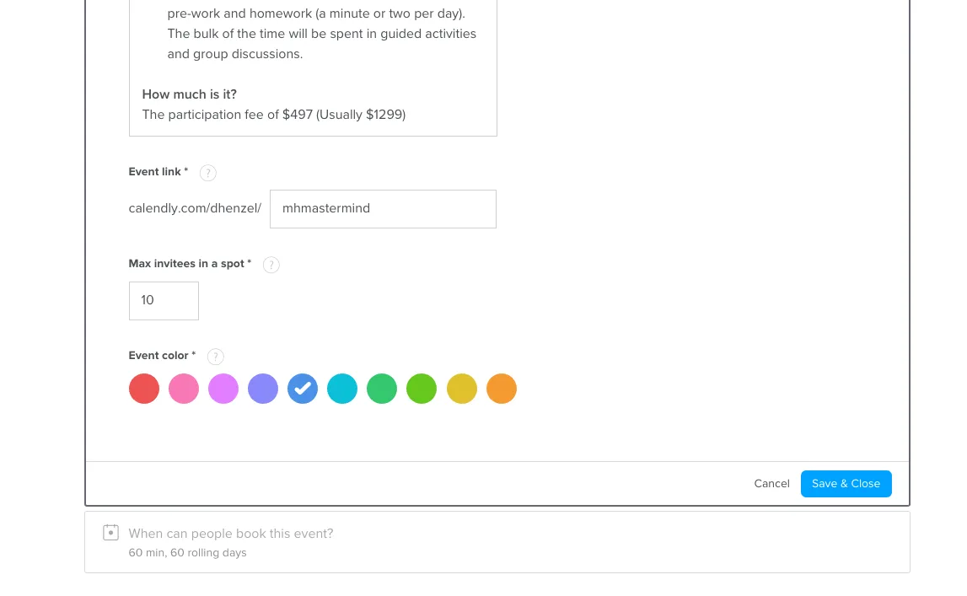Click the Cancel link
The width and height of the screenshot is (967, 596).
coord(771,484)
